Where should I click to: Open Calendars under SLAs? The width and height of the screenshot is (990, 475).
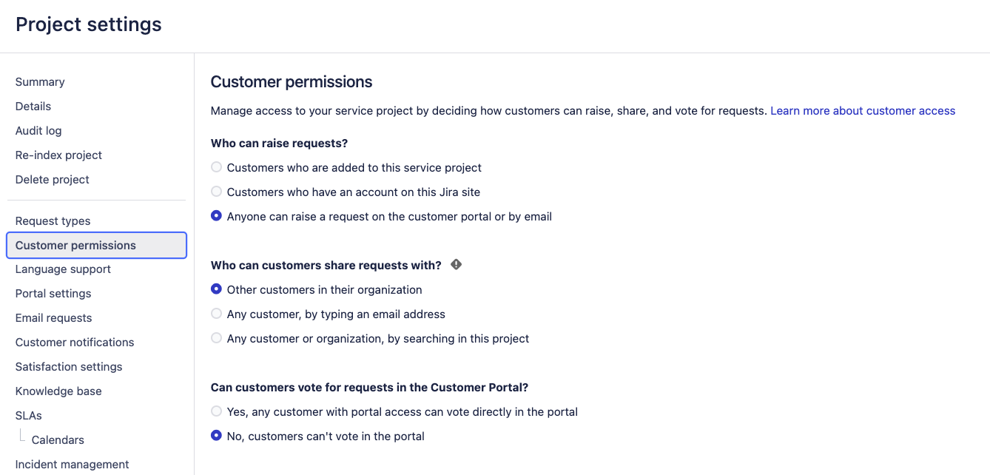(x=58, y=440)
